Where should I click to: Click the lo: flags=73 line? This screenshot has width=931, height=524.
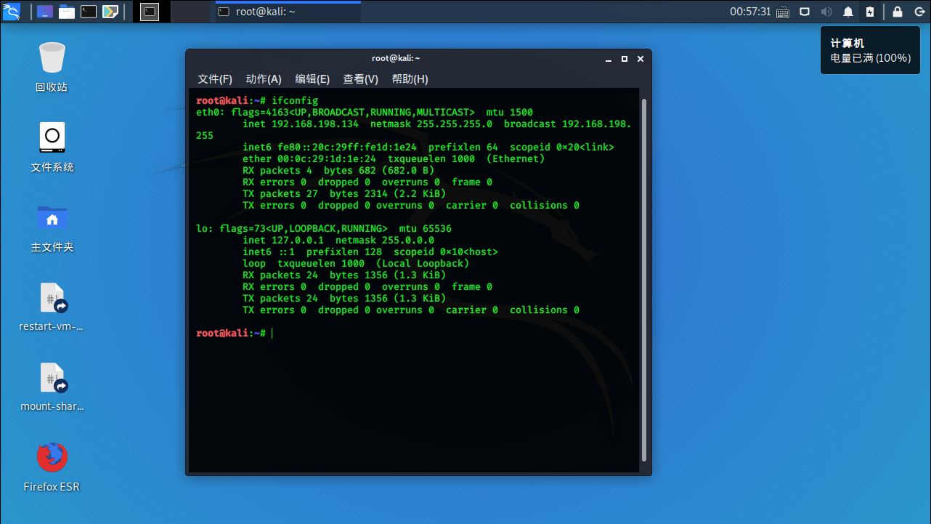324,228
